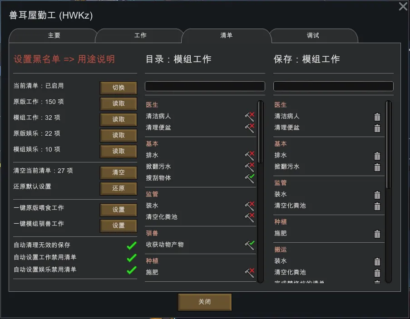Toggle 自动设置娱乐禁用清单 checkmark
This screenshot has width=410, height=319.
pos(132,270)
